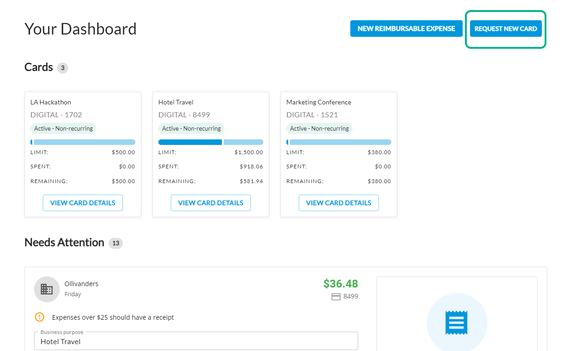This screenshot has width=569, height=351.
Task: Click the Ollivanders merchant building icon
Action: (x=47, y=289)
